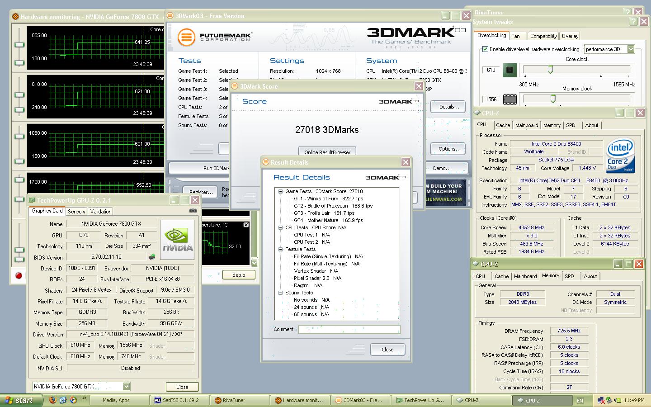The width and height of the screenshot is (651, 407).
Task: Click the 3DMark Score window title icon
Action: (235, 86)
